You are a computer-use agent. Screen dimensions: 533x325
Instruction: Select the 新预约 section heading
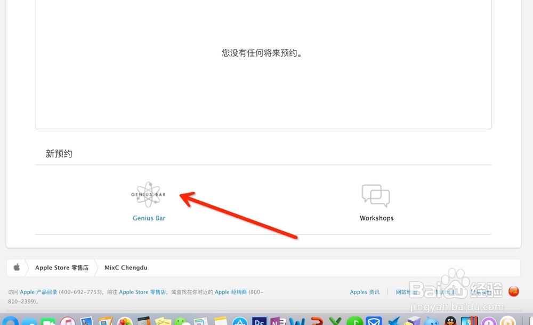[59, 154]
